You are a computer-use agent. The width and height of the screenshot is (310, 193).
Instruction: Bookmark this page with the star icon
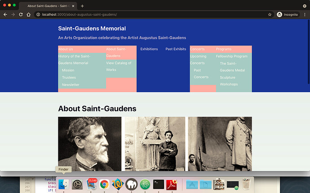tap(270, 14)
